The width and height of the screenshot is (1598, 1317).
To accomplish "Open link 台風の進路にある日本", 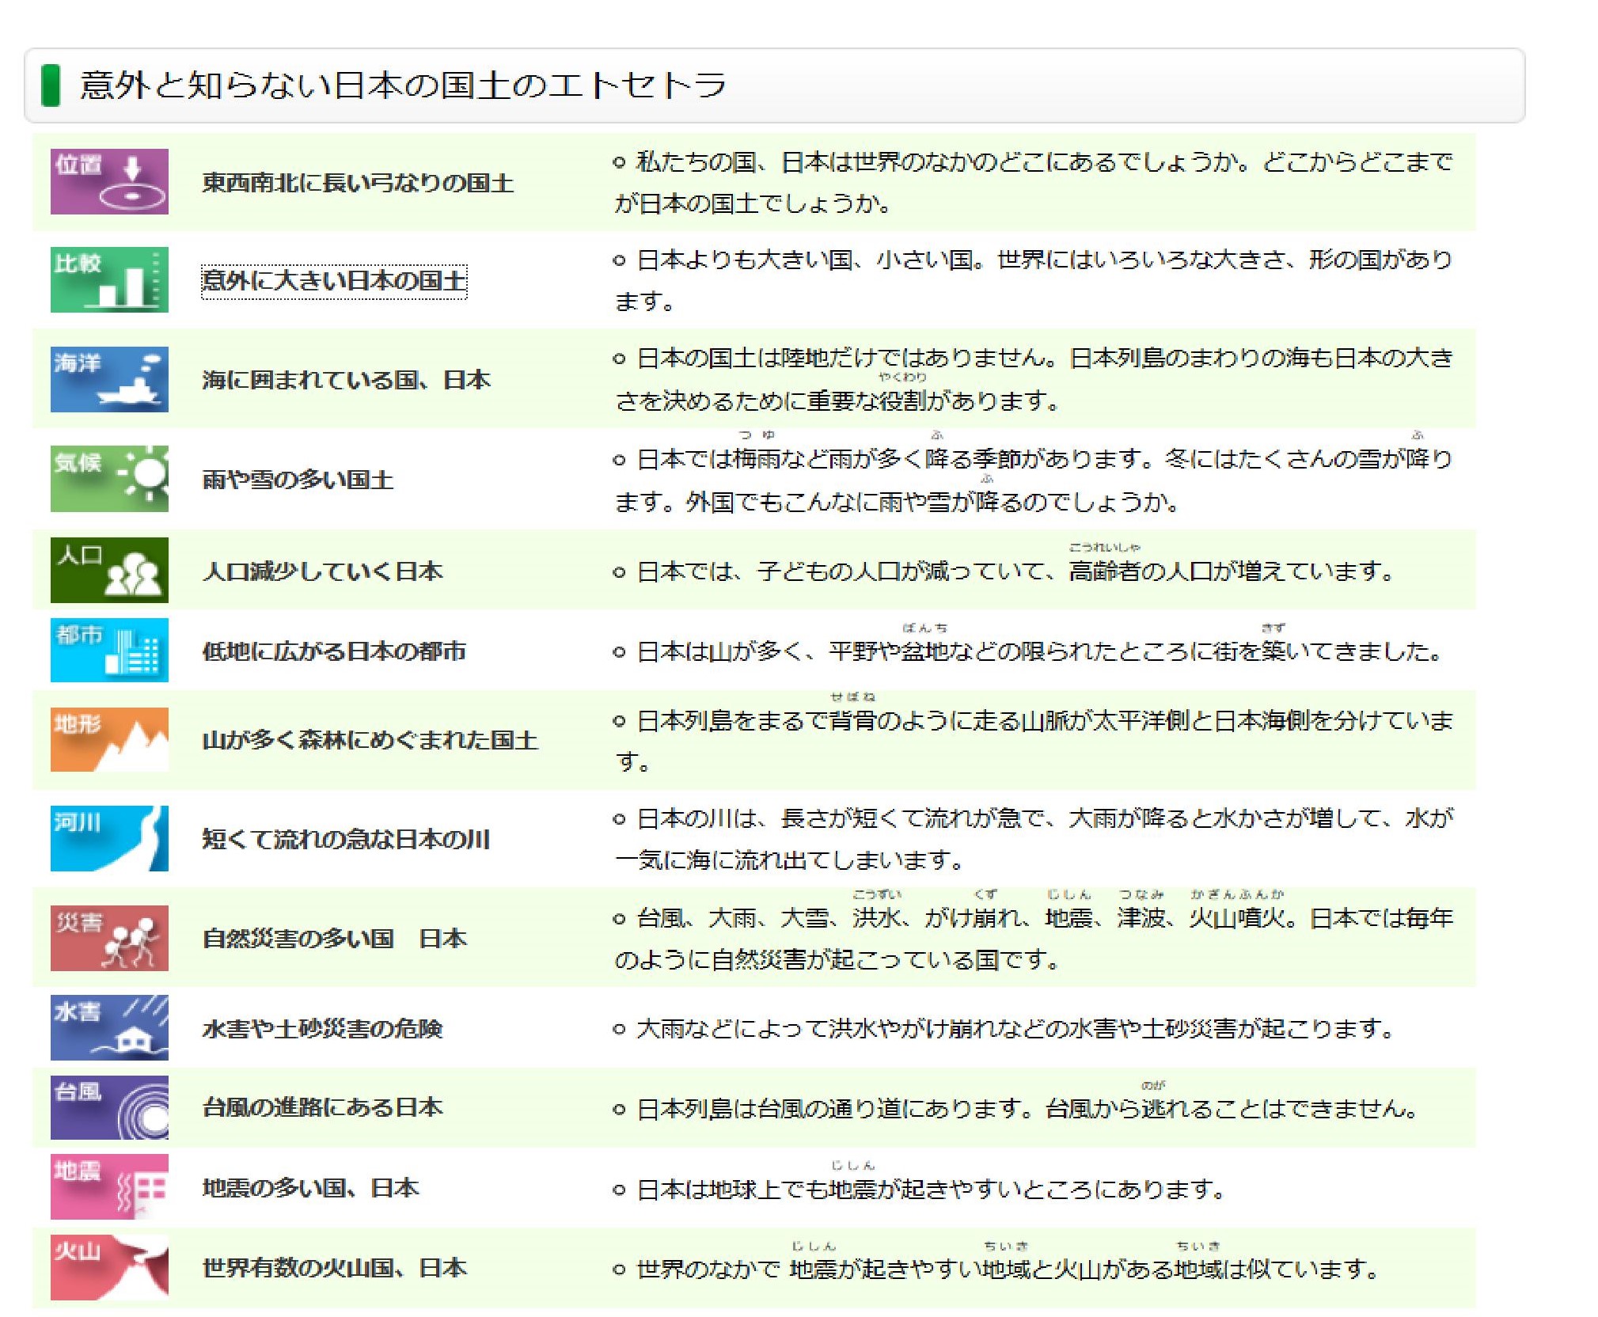I will (322, 1107).
